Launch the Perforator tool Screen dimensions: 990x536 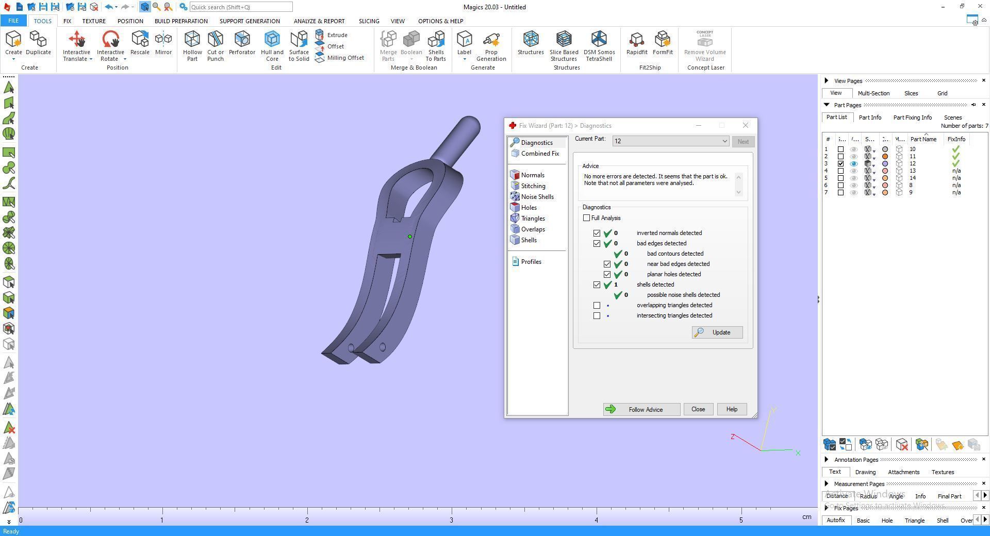point(242,43)
